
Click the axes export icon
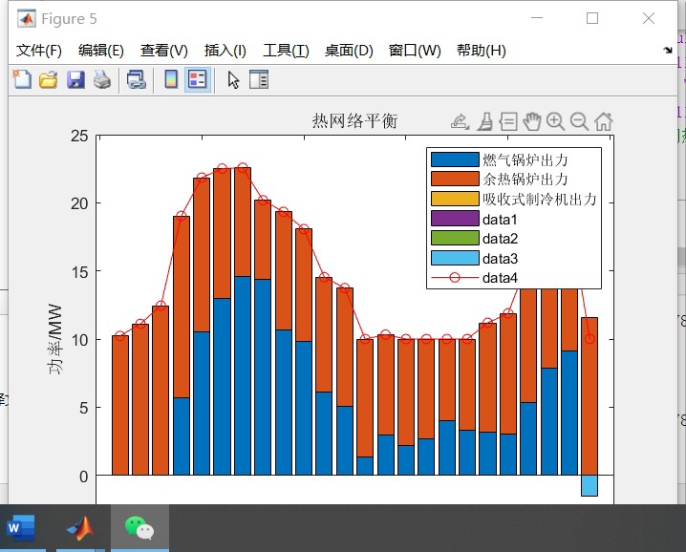tap(460, 121)
